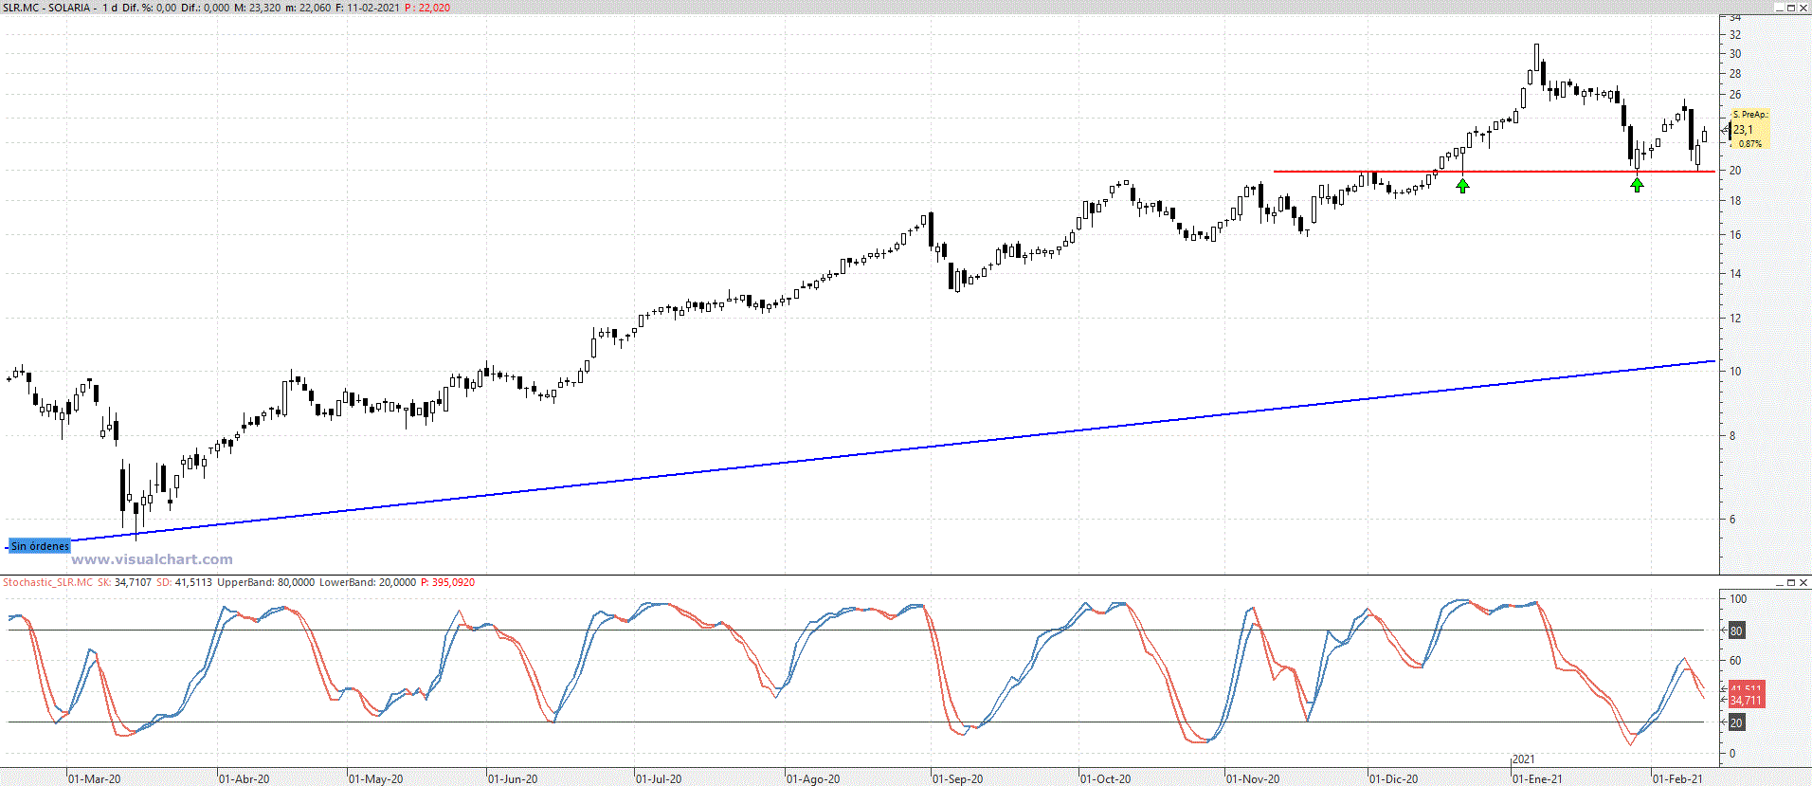
Task: Click the 01-Ene-21 date axis label
Action: (x=1537, y=779)
